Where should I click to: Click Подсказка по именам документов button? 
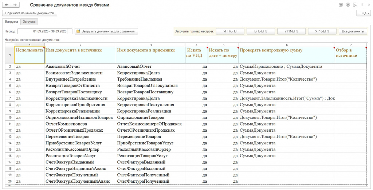click(30, 13)
